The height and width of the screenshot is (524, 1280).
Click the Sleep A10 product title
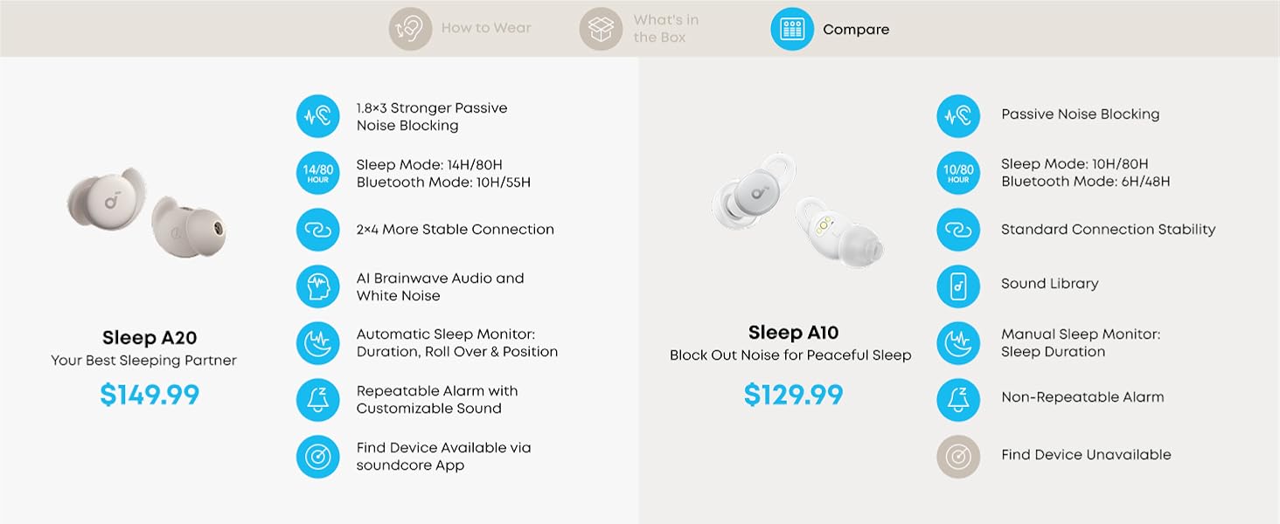pos(793,333)
